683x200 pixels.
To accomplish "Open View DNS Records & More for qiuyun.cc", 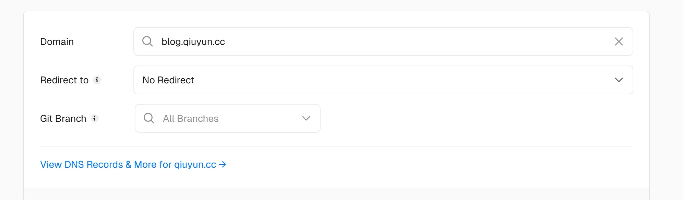I will click(x=133, y=165).
